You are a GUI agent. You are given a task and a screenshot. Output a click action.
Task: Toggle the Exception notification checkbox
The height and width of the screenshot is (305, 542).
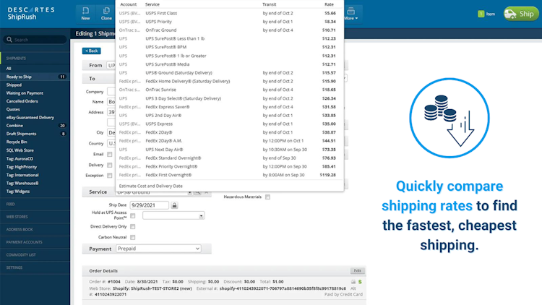tap(110, 176)
